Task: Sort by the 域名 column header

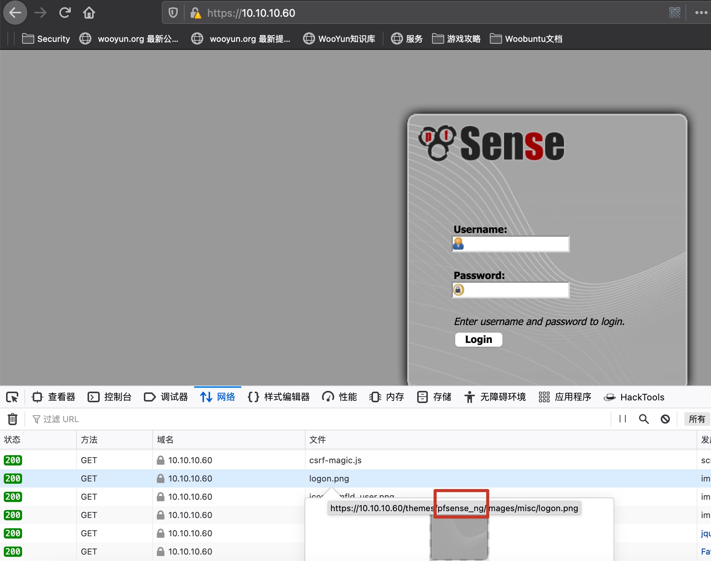Action: (x=229, y=440)
